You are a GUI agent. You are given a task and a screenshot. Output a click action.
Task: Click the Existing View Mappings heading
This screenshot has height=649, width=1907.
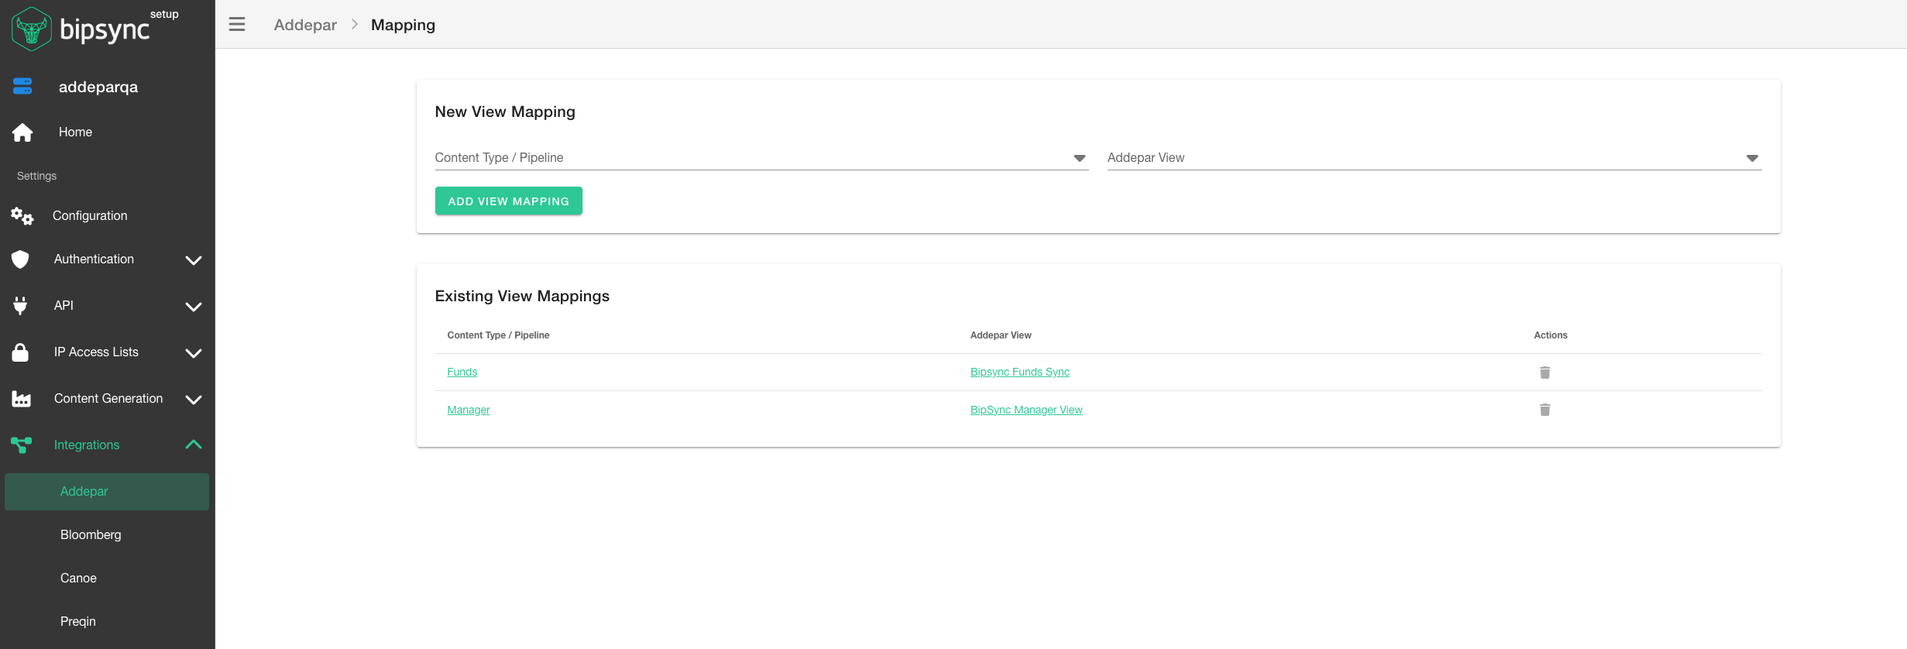[x=522, y=297]
